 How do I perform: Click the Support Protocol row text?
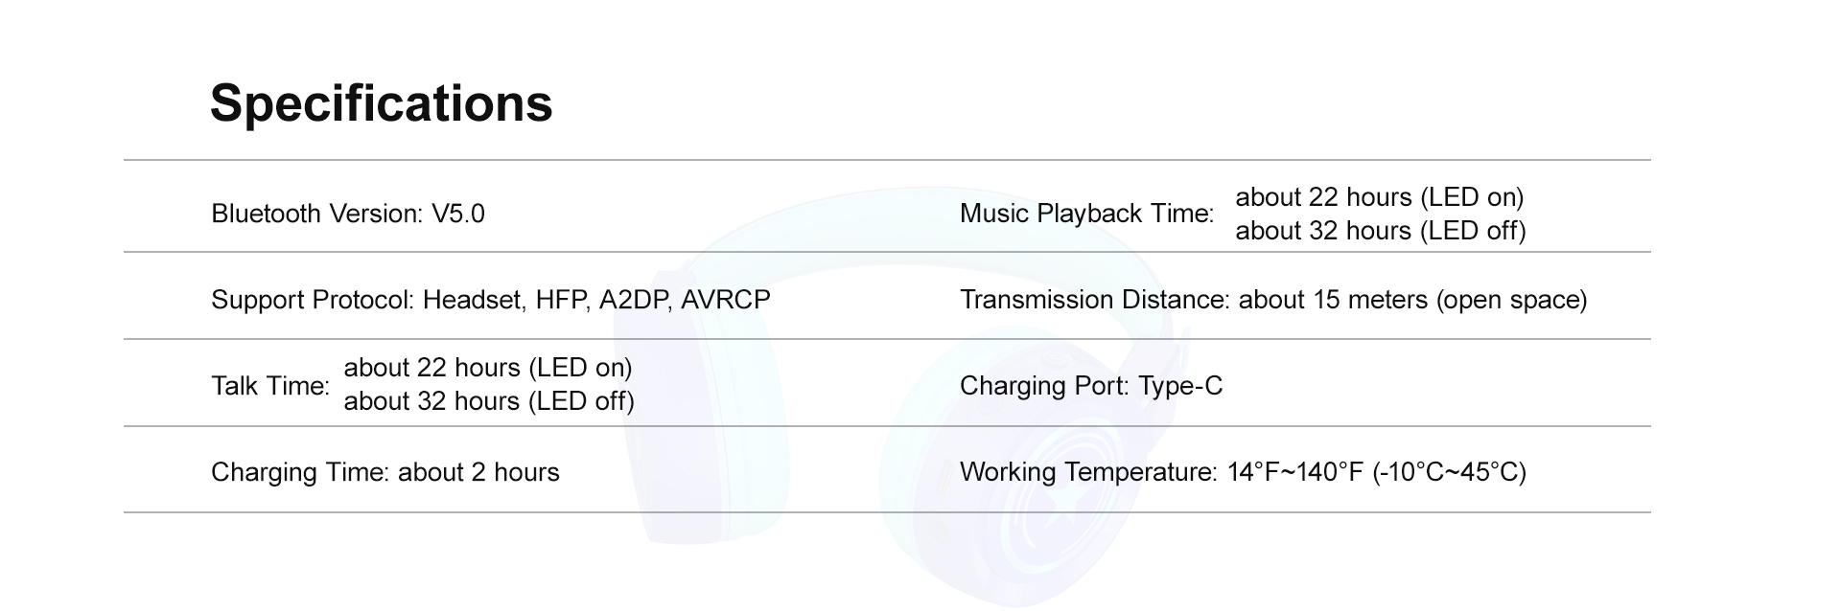point(491,300)
